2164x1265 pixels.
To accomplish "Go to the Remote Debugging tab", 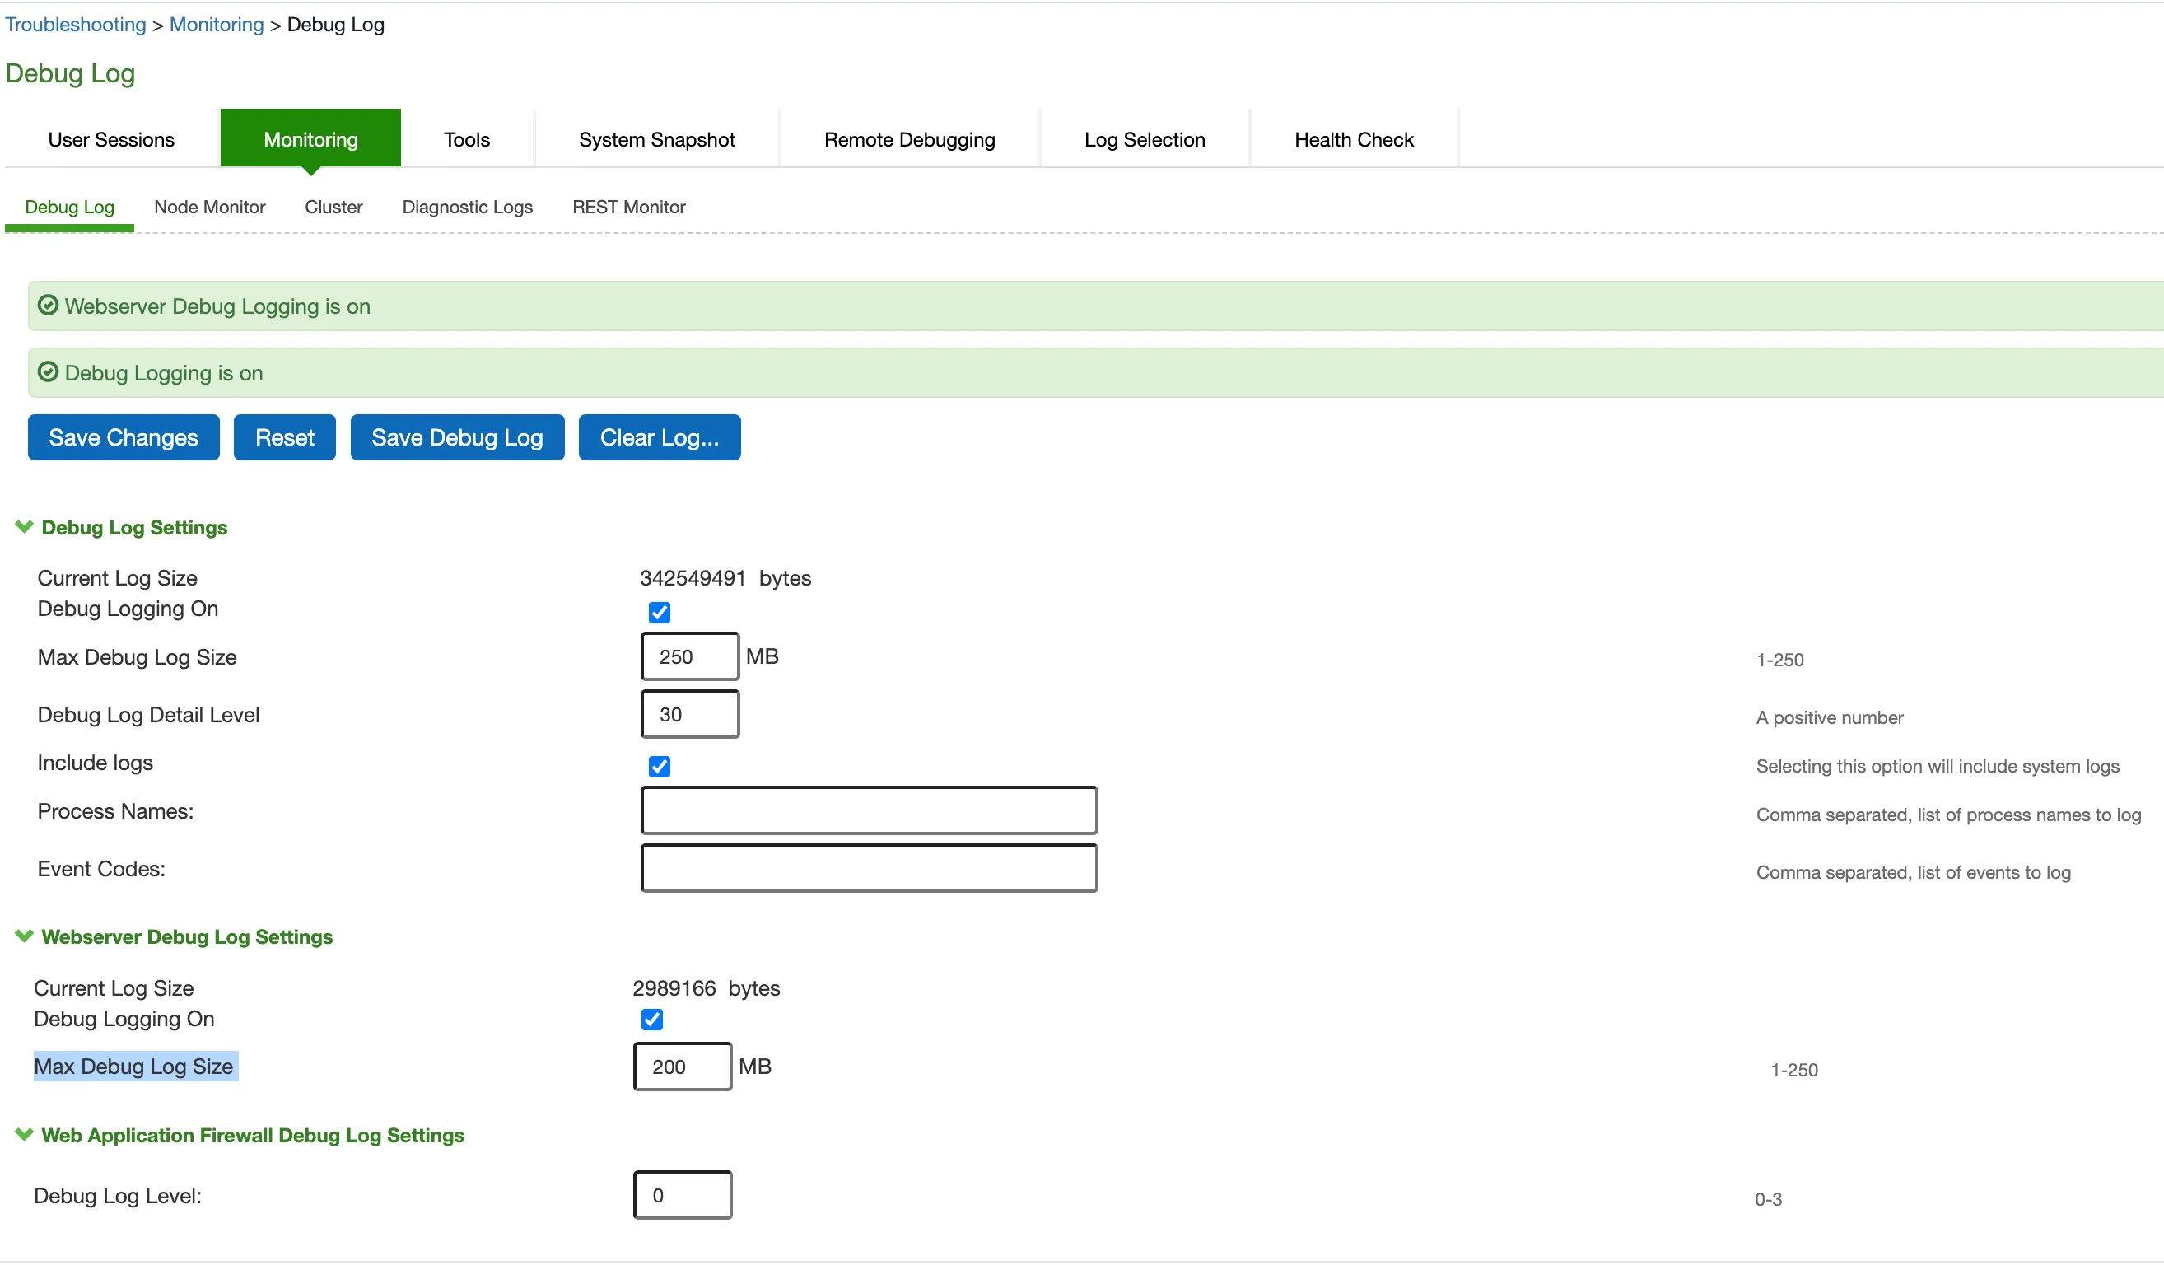I will tap(909, 139).
